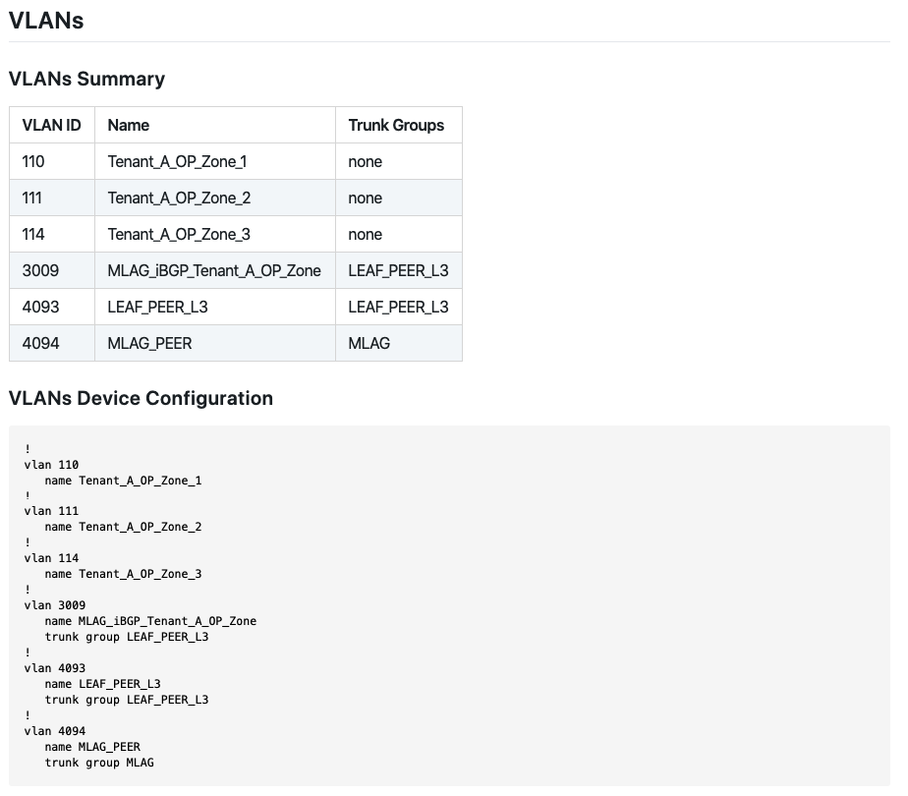This screenshot has height=796, width=908.
Task: Select the MLAG_PEER name cell
Action: 149,343
